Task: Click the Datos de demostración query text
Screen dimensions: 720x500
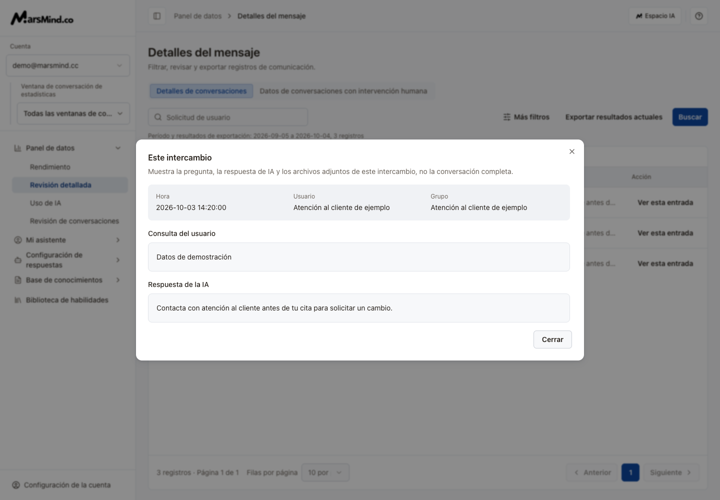Action: [x=194, y=257]
